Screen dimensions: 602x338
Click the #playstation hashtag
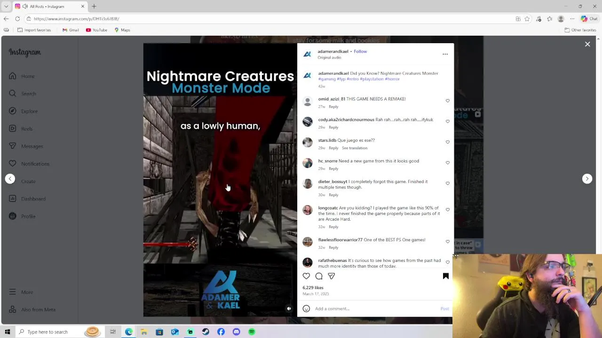372,79
